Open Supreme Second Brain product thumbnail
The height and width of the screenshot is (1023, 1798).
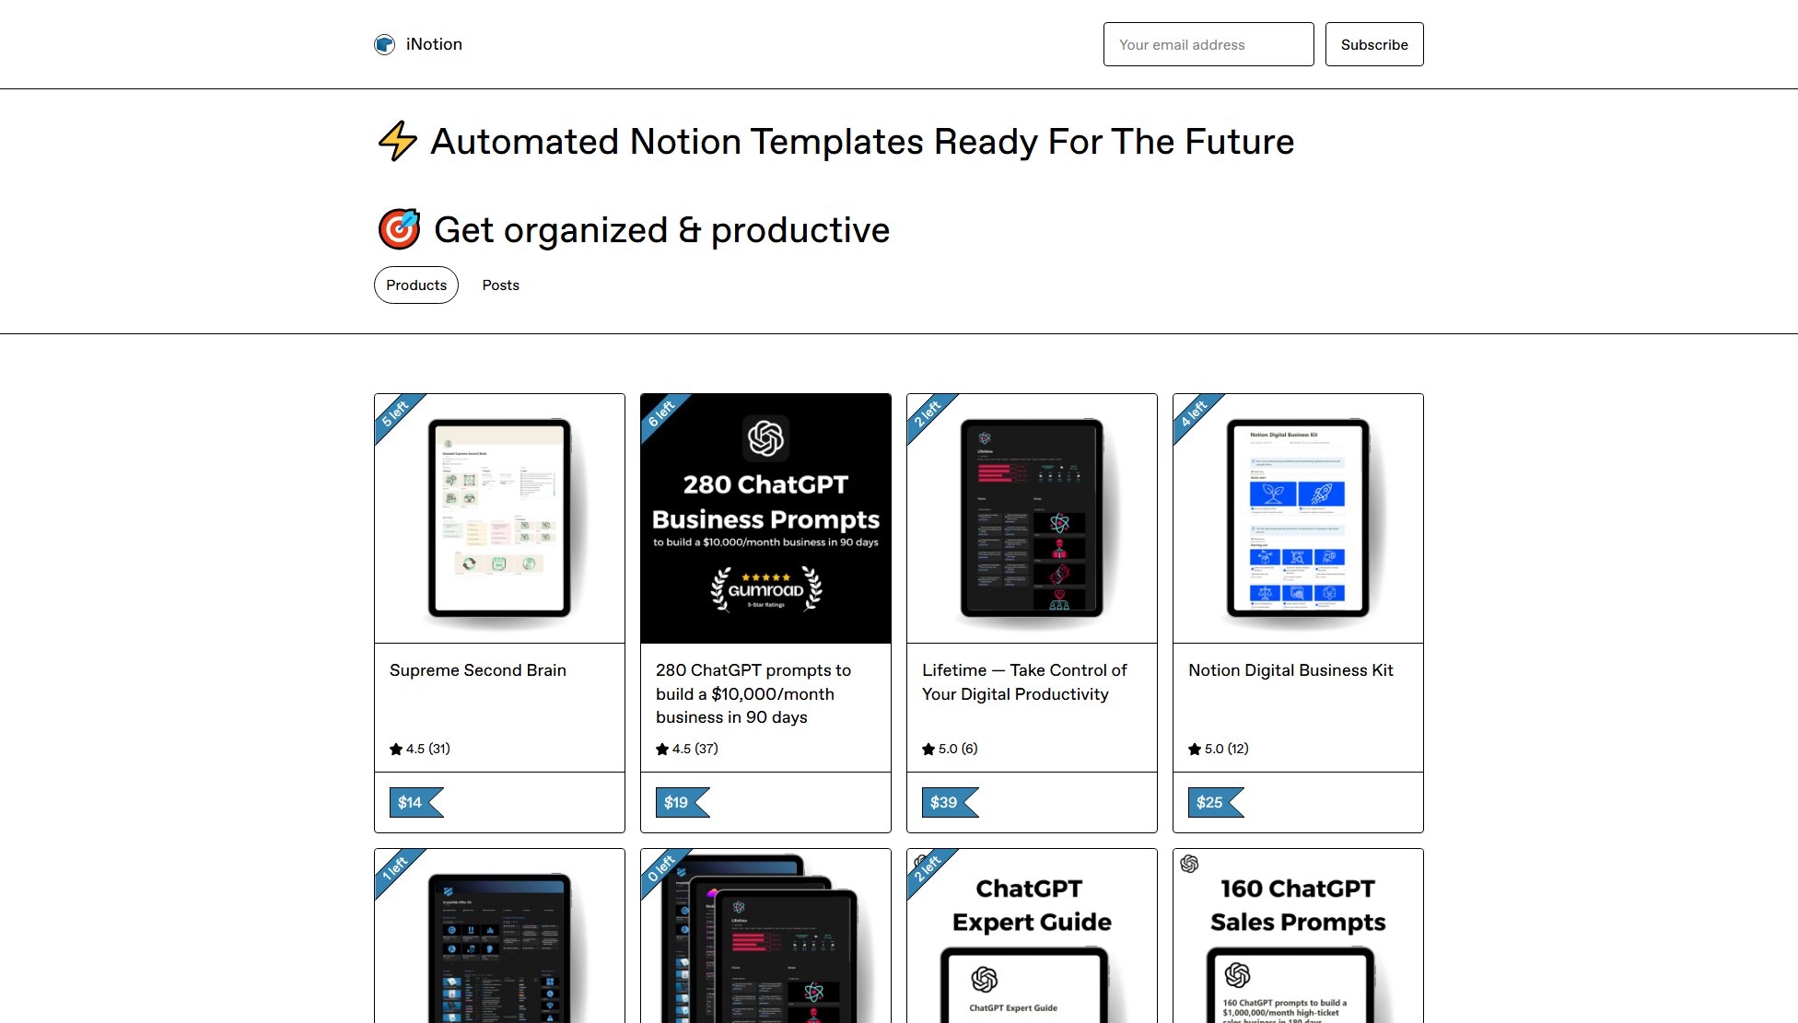click(x=499, y=518)
